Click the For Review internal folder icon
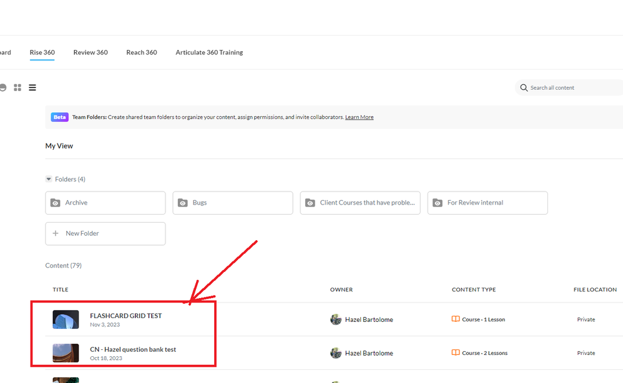 point(438,203)
